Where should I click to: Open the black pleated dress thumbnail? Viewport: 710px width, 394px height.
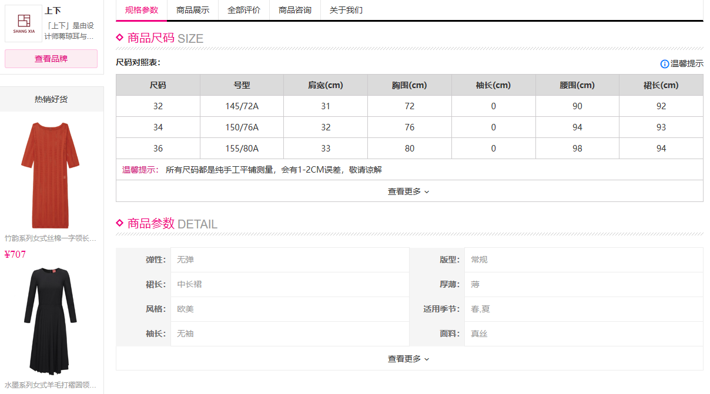[x=51, y=321]
